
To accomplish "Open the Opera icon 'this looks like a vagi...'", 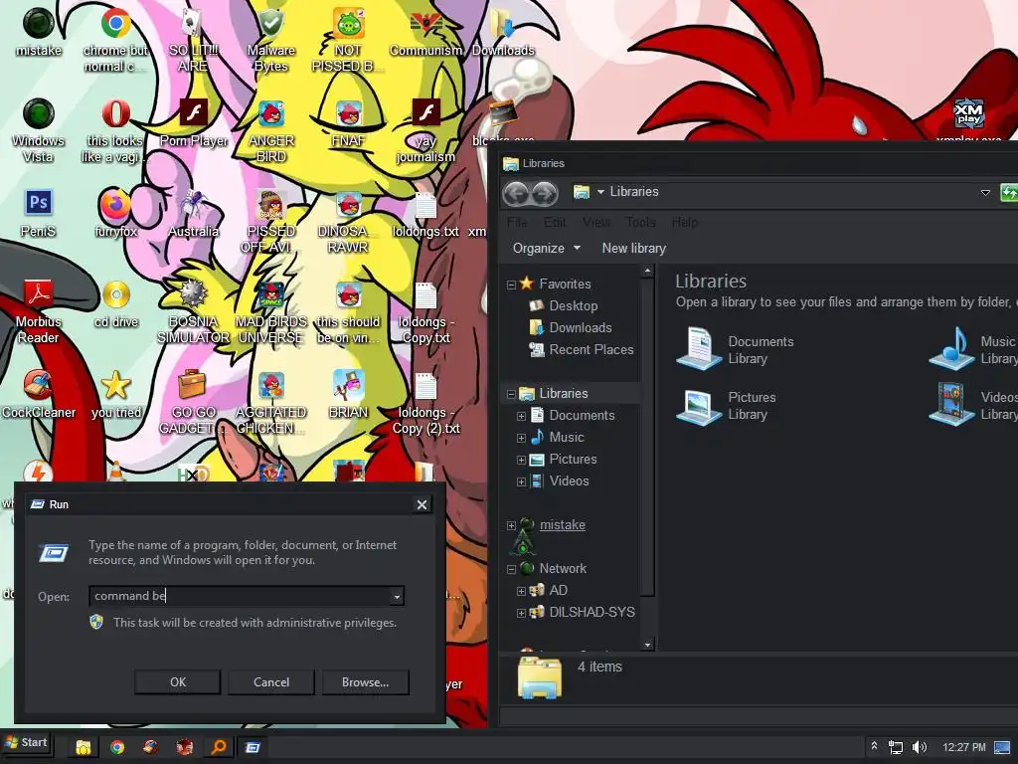I will coord(115,131).
